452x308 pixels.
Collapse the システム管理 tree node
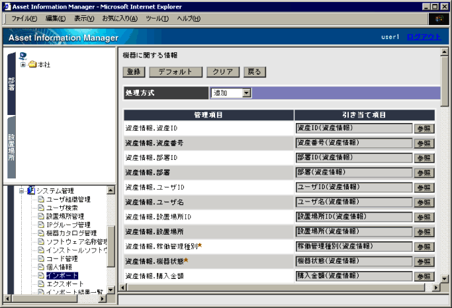(21, 191)
